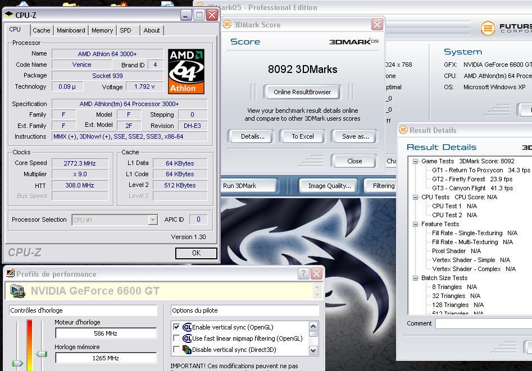Screen dimensions: 532x371
Task: Click the NVIDIA header up arrow
Action: point(317,287)
